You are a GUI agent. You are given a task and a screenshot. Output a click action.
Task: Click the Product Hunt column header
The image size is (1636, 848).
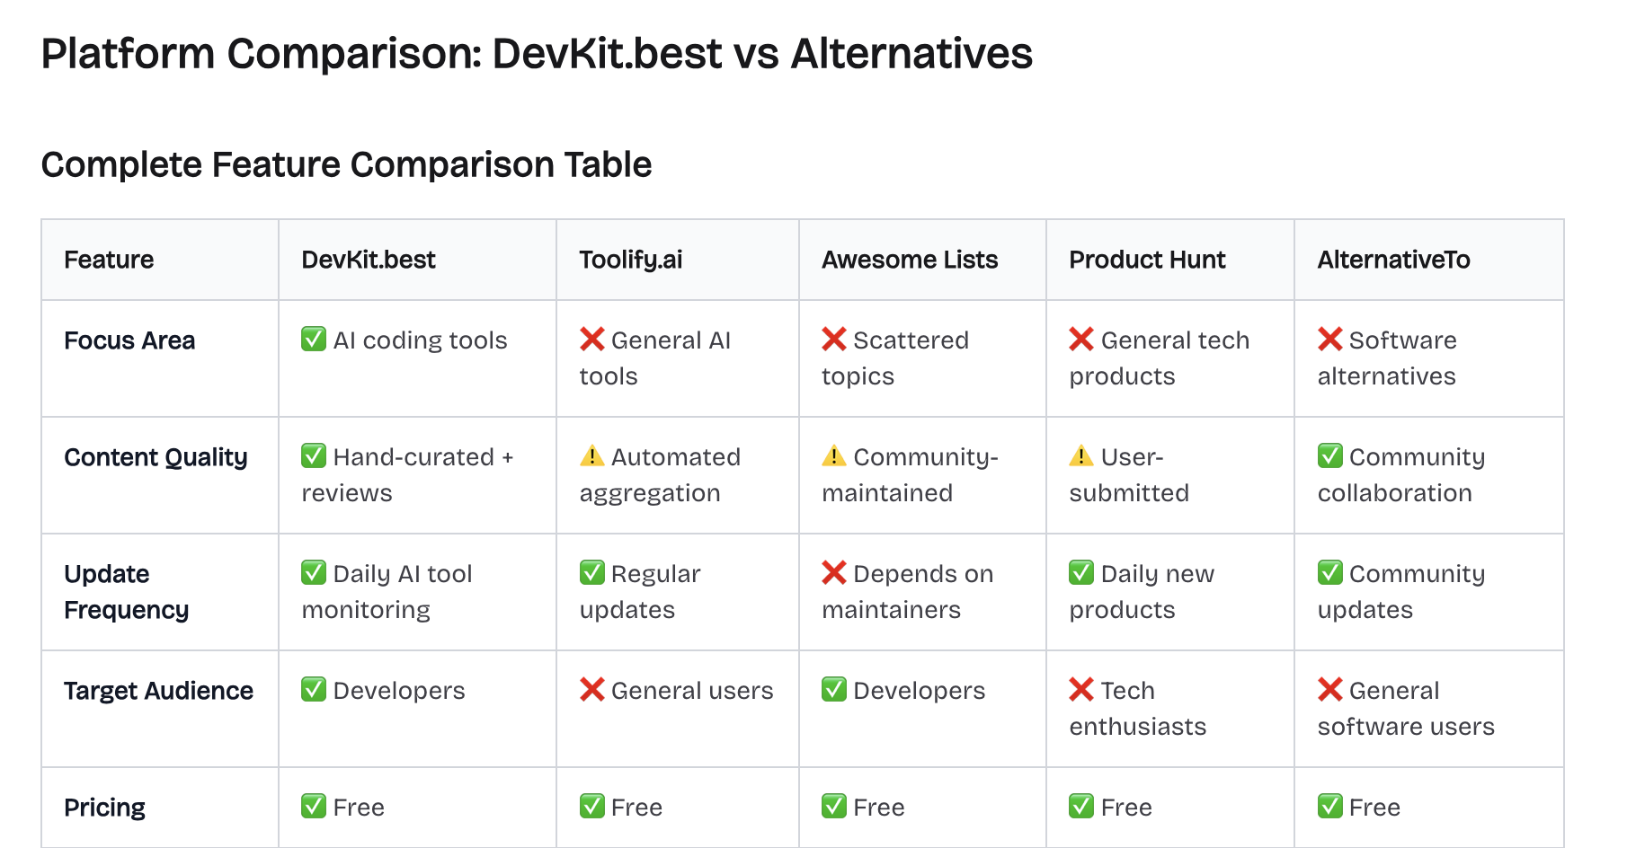tap(1147, 260)
